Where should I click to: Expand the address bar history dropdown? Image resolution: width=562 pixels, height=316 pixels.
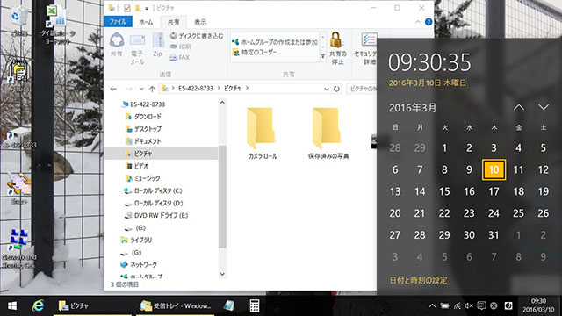coord(326,89)
